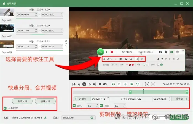Jump to the start of the video
This screenshot has height=124, width=193.
[74, 84]
